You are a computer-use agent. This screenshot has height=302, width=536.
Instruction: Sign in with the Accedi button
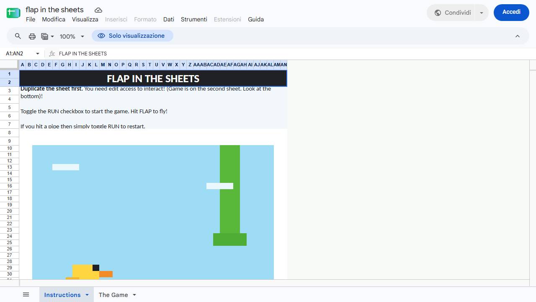tap(511, 12)
